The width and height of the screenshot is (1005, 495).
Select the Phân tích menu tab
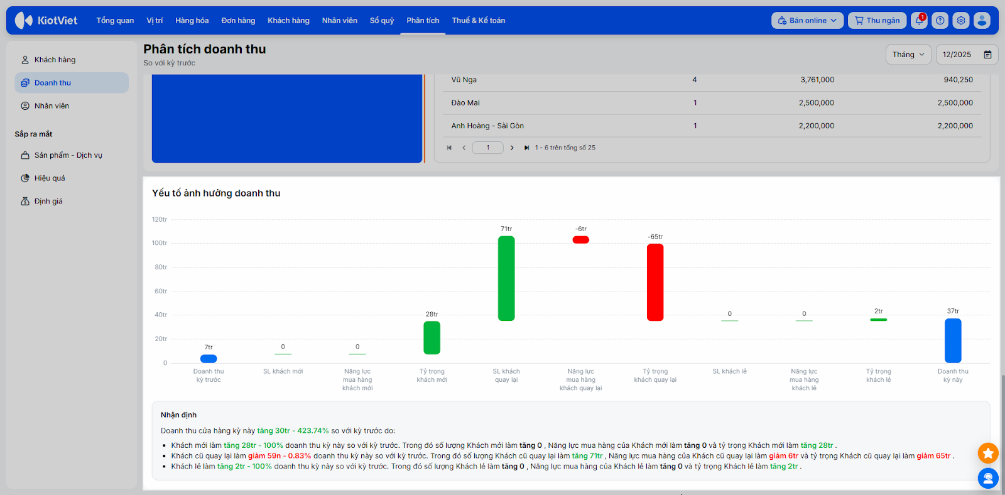[x=423, y=20]
